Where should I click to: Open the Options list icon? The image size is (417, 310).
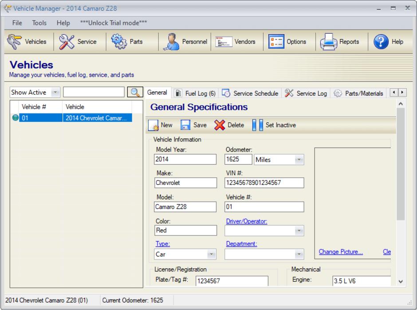pos(276,42)
